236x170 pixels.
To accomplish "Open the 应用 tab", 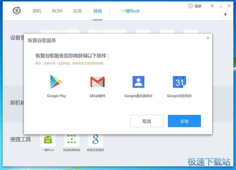I will pyautogui.click(x=77, y=11).
